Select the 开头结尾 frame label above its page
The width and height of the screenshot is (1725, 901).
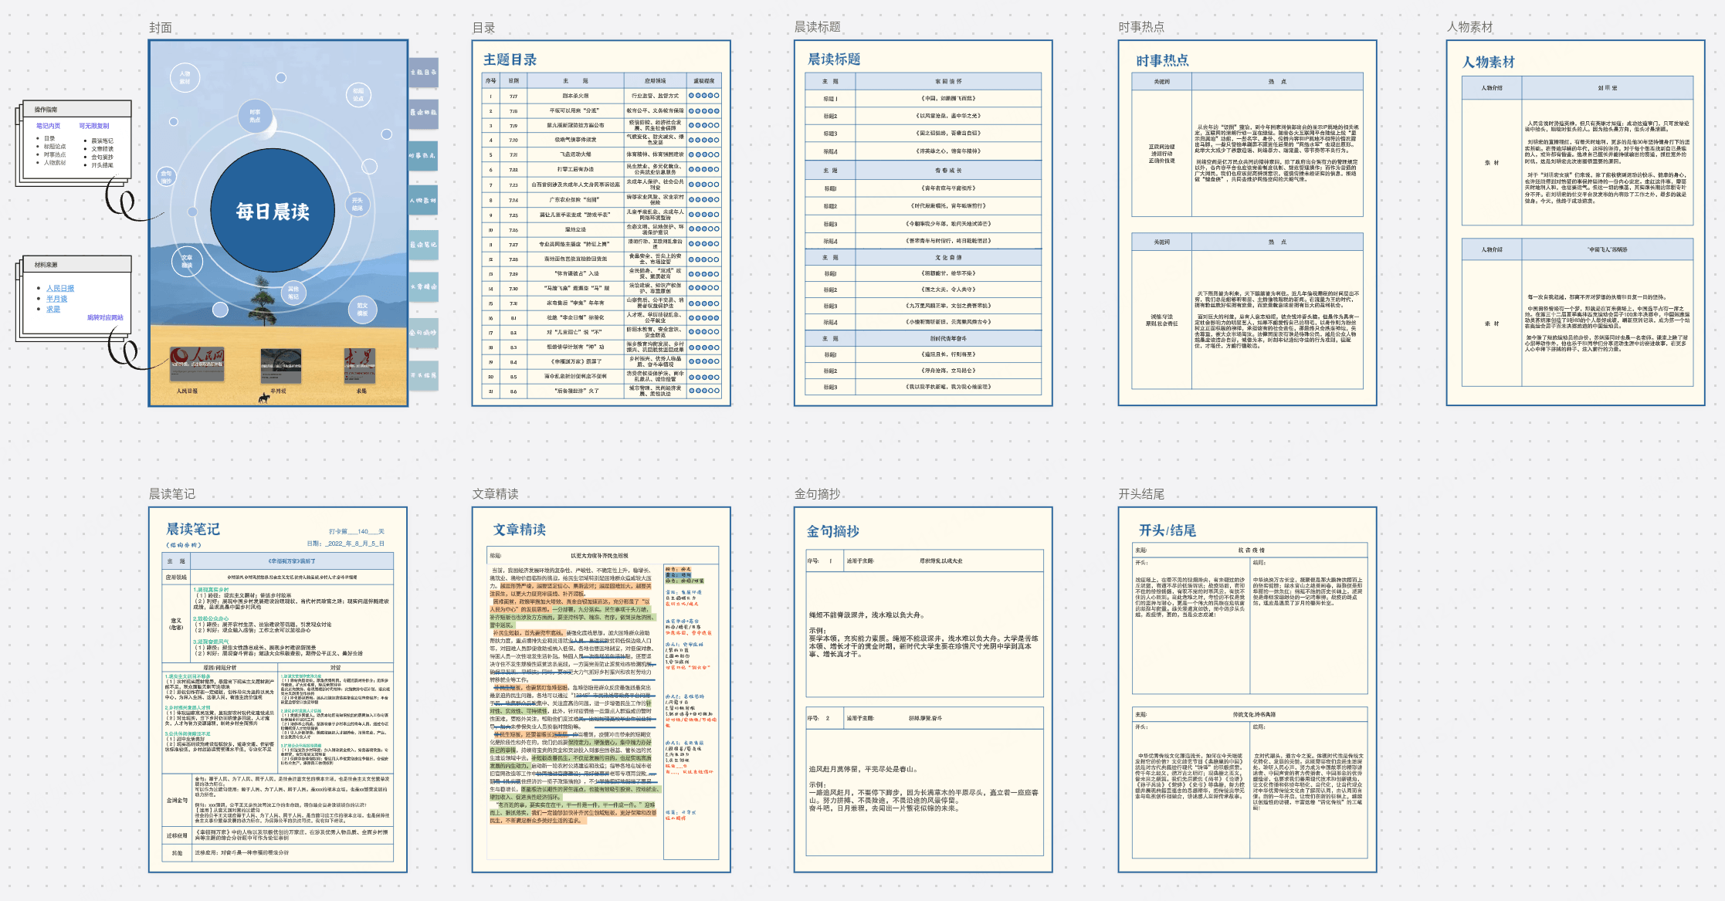click(x=1142, y=494)
